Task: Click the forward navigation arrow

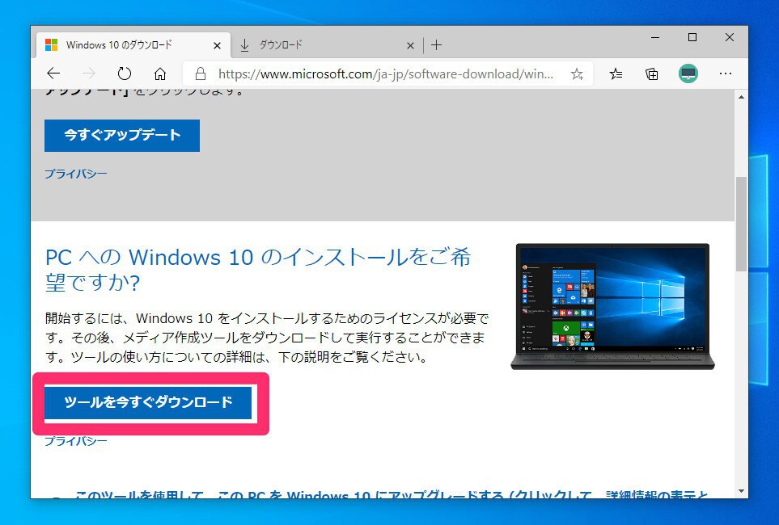Action: [x=89, y=74]
